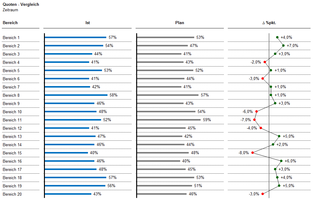Click the gray 59% Plan bar
313x199 pixels.
[169, 120]
